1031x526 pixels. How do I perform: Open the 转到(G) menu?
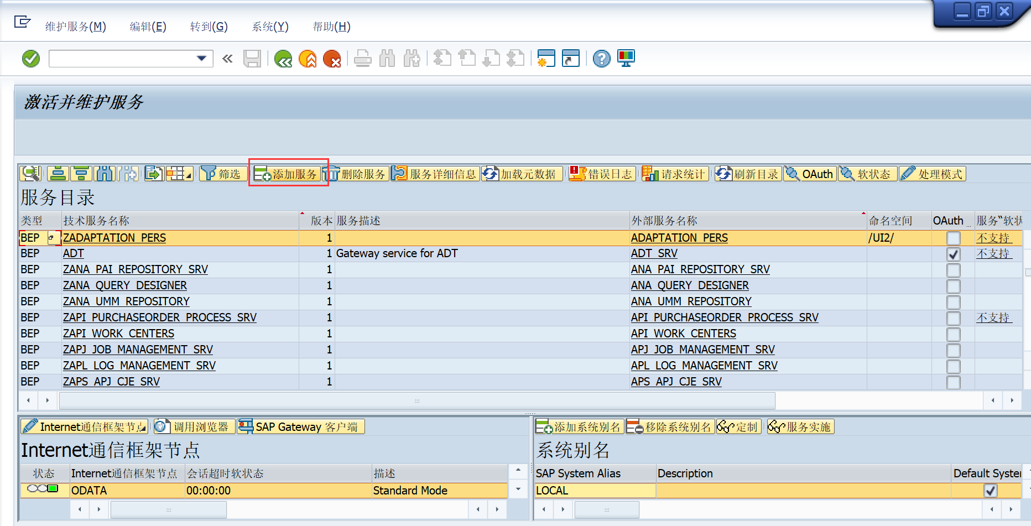[209, 27]
